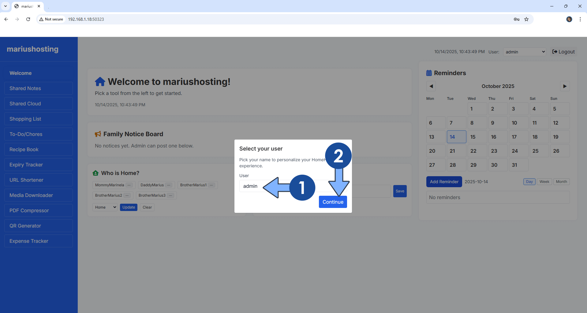Switch the reminders view to Day

tap(529, 182)
